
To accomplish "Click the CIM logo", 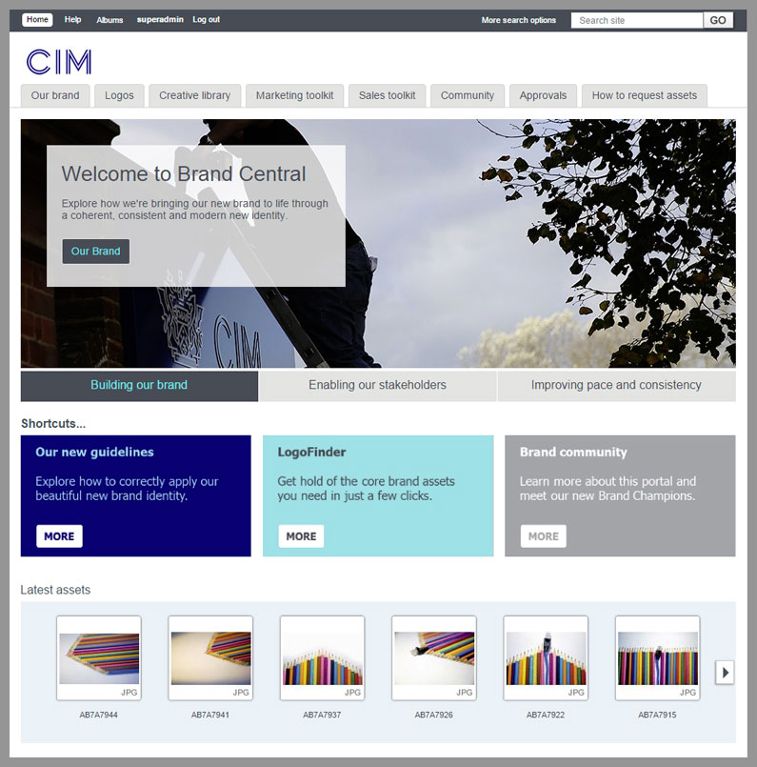I will point(59,63).
